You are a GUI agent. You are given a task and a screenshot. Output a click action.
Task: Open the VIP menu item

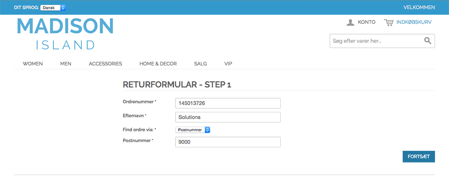coord(228,64)
